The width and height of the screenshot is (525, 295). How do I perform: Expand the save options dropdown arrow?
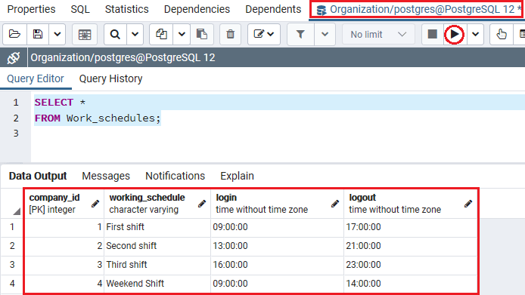57,34
